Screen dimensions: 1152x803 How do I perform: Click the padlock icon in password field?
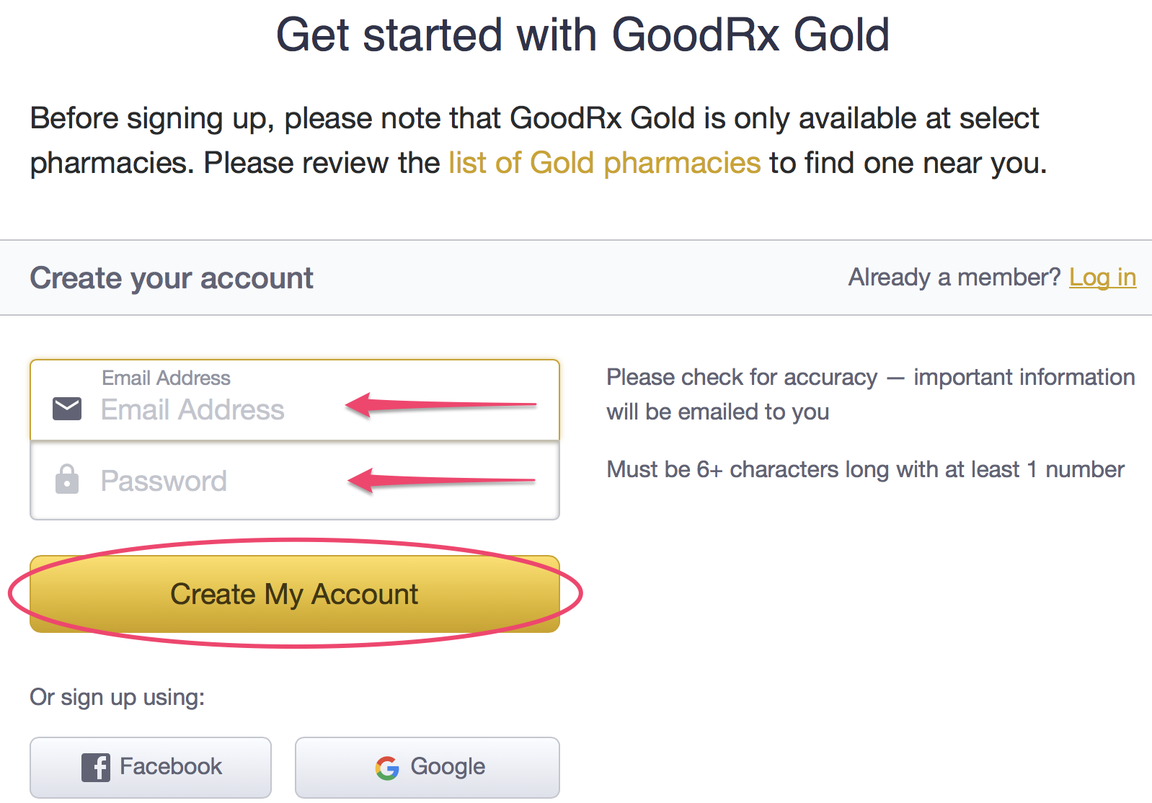(x=67, y=479)
